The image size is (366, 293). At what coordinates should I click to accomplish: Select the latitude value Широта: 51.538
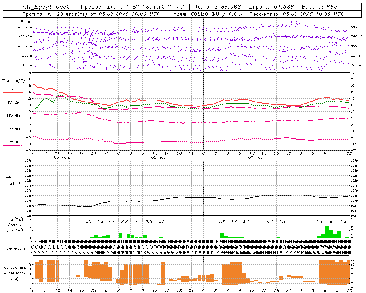click(271, 7)
